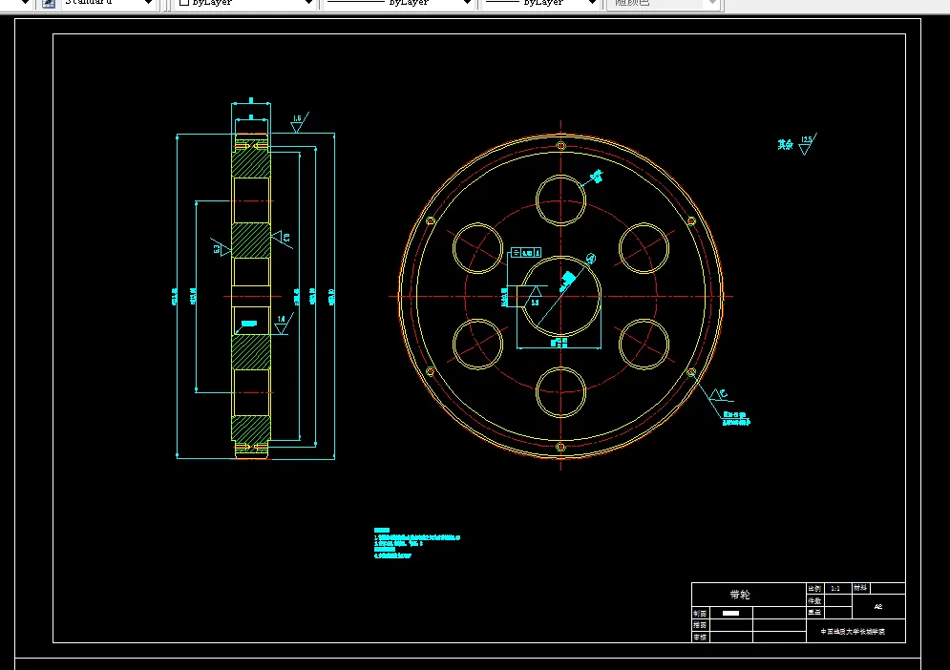This screenshot has height=670, width=950.
Task: Select the 件数 label in the title block
Action: [x=814, y=601]
